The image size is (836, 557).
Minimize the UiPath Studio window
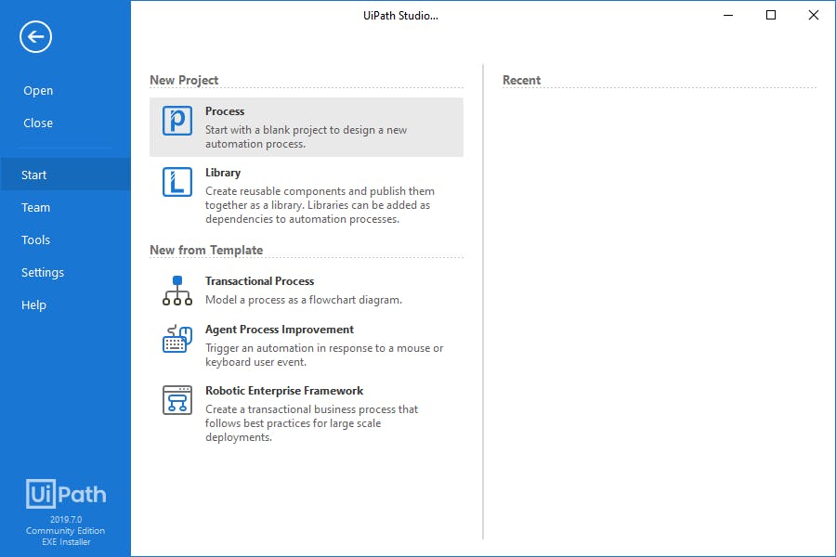tap(728, 16)
